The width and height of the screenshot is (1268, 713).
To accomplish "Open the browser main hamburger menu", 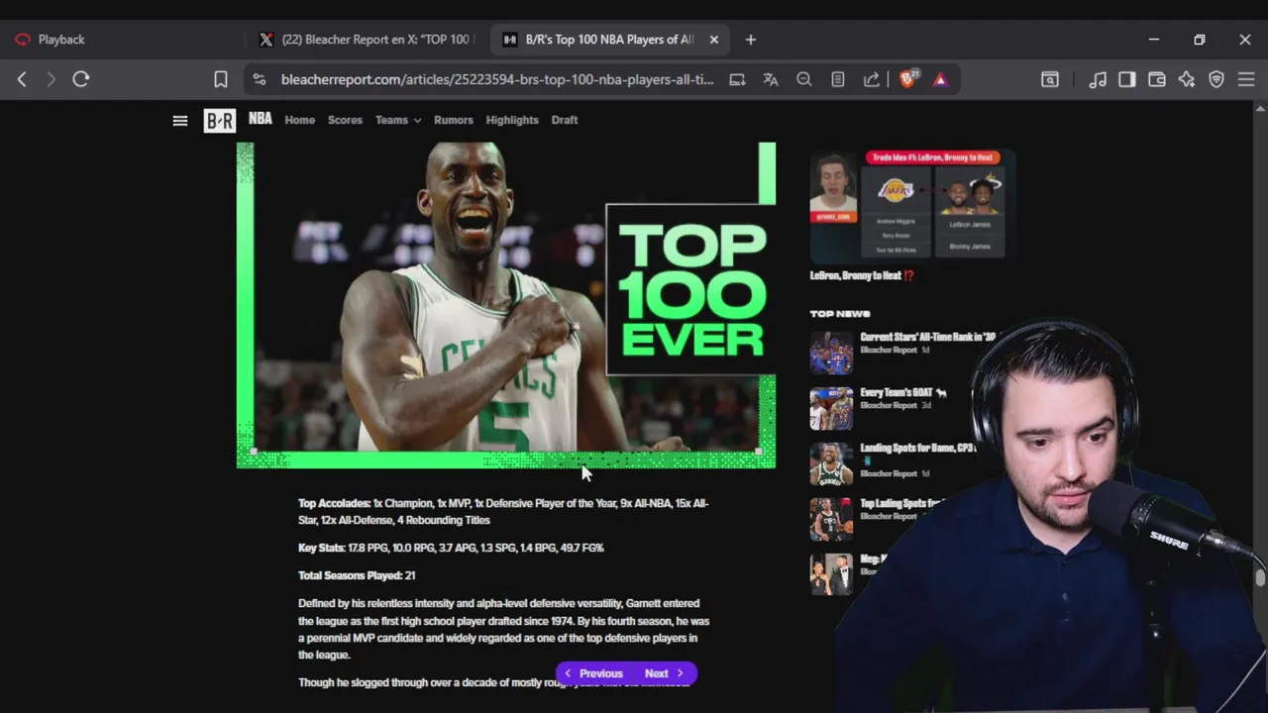I will (x=1246, y=79).
